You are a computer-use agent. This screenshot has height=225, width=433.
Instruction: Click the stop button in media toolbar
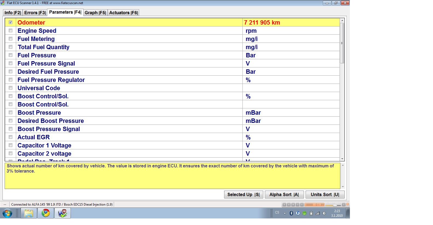pyautogui.click(x=293, y=205)
